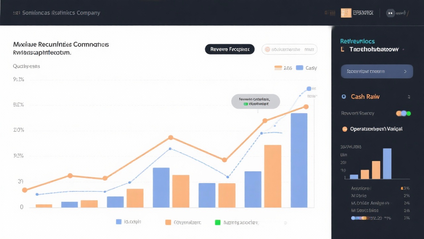
Task: Click the pink circle icon in search pill
Action: tap(267, 49)
